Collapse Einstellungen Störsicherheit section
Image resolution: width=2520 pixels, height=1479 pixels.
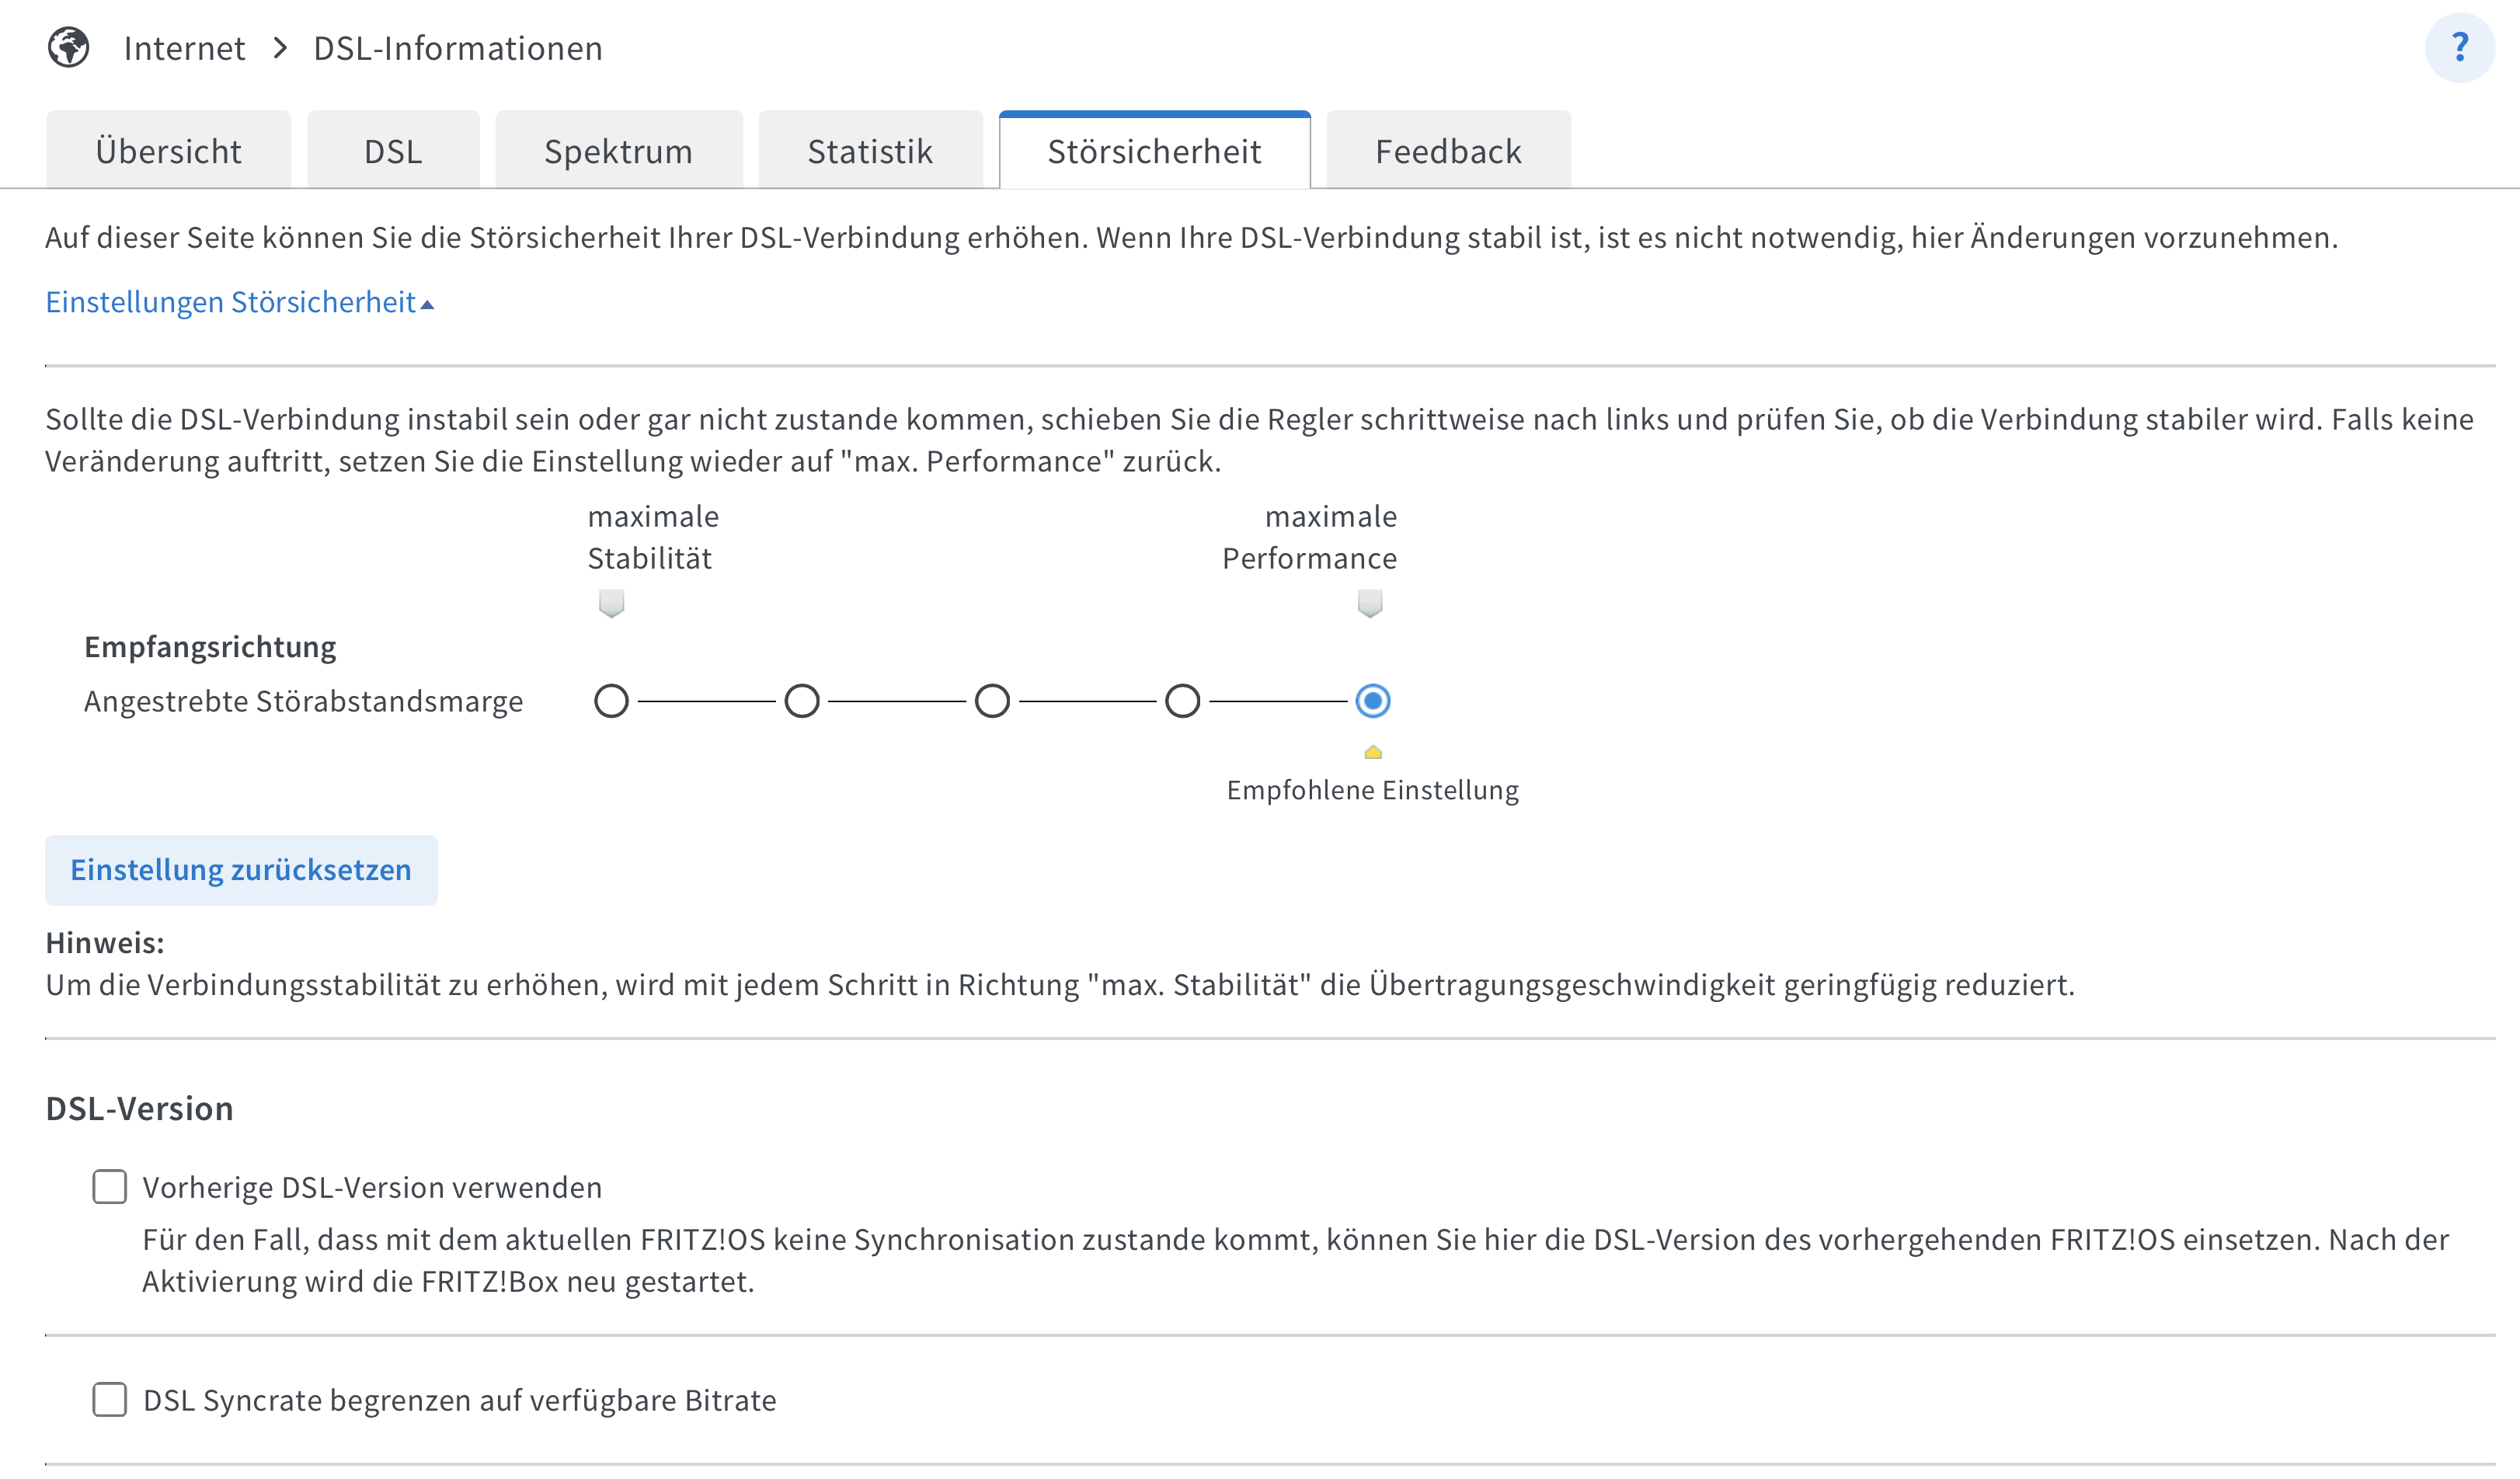pyautogui.click(x=239, y=302)
